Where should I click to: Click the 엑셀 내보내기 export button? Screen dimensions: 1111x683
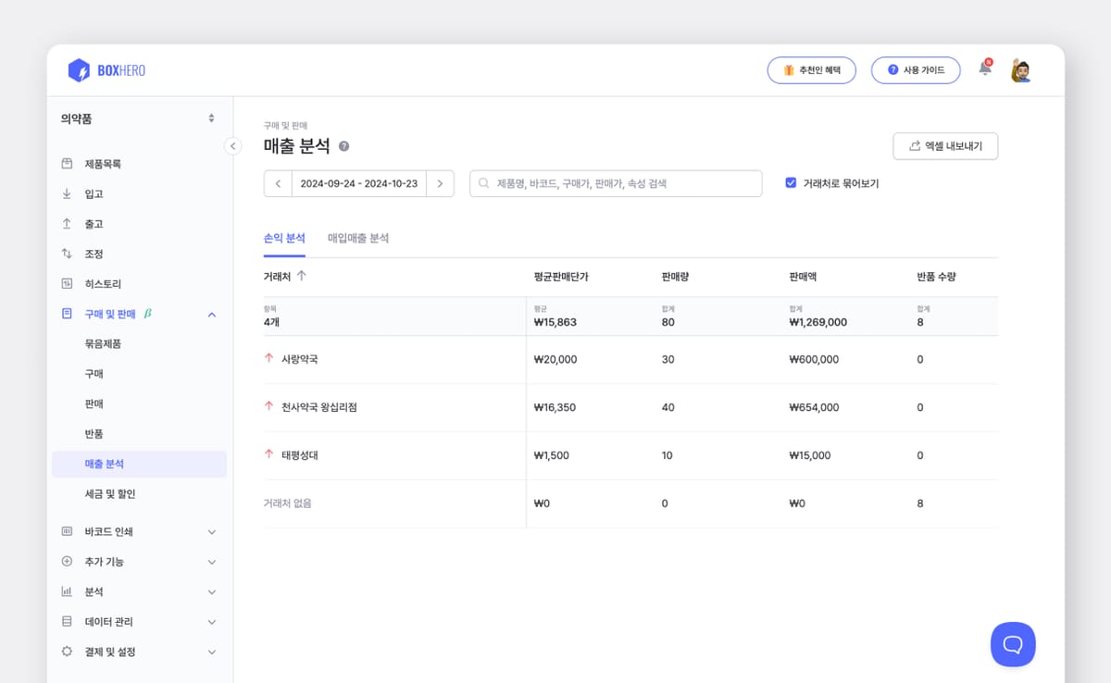click(945, 146)
